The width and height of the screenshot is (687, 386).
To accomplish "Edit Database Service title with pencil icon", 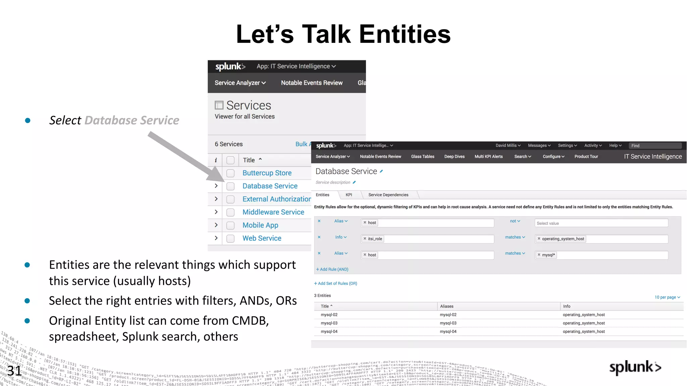I will click(x=381, y=171).
